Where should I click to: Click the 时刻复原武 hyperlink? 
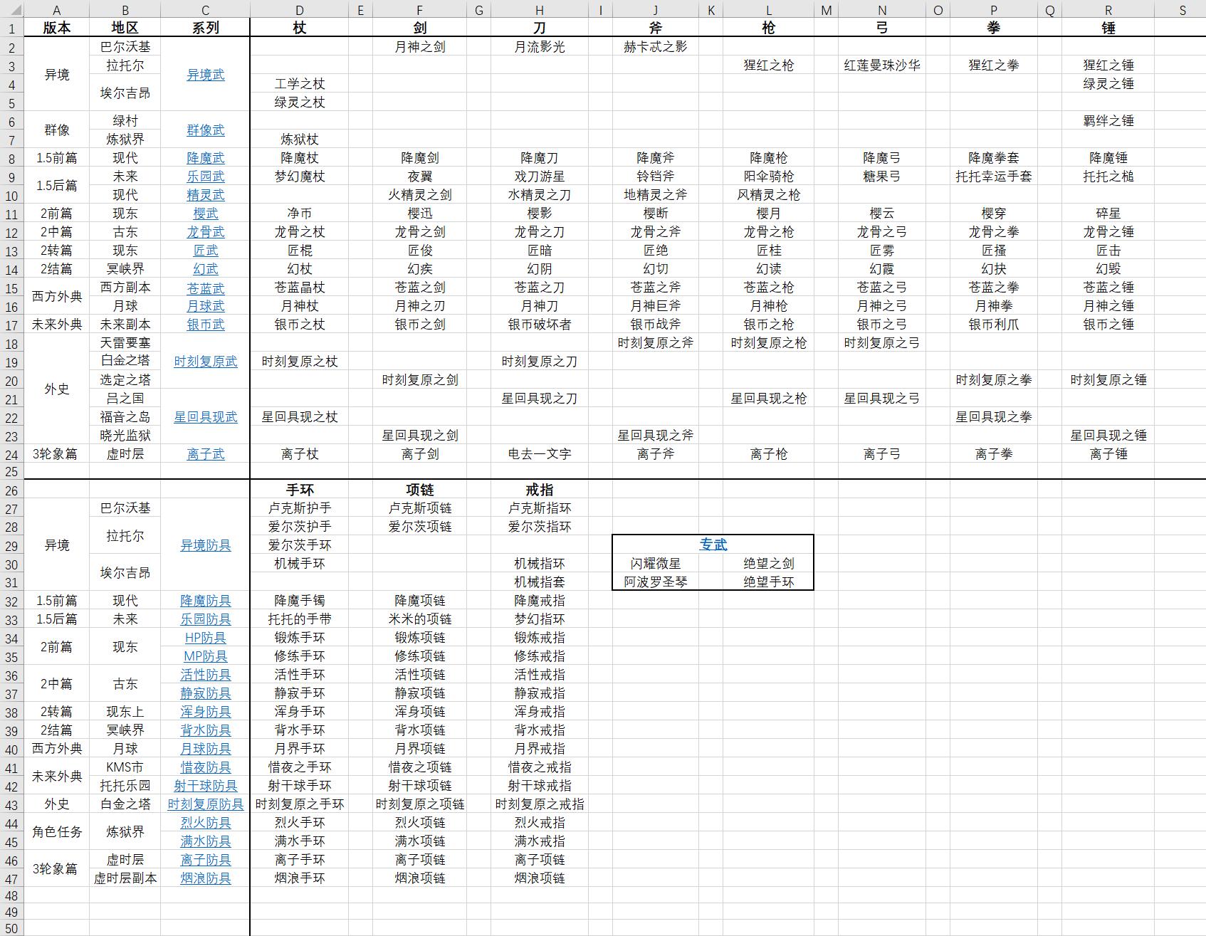(x=205, y=362)
